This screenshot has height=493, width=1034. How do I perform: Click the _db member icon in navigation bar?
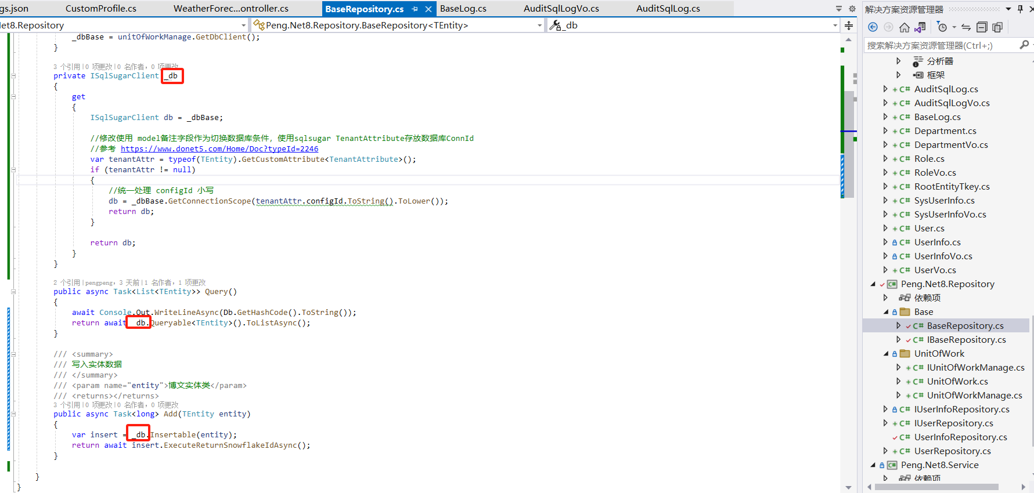tap(556, 26)
